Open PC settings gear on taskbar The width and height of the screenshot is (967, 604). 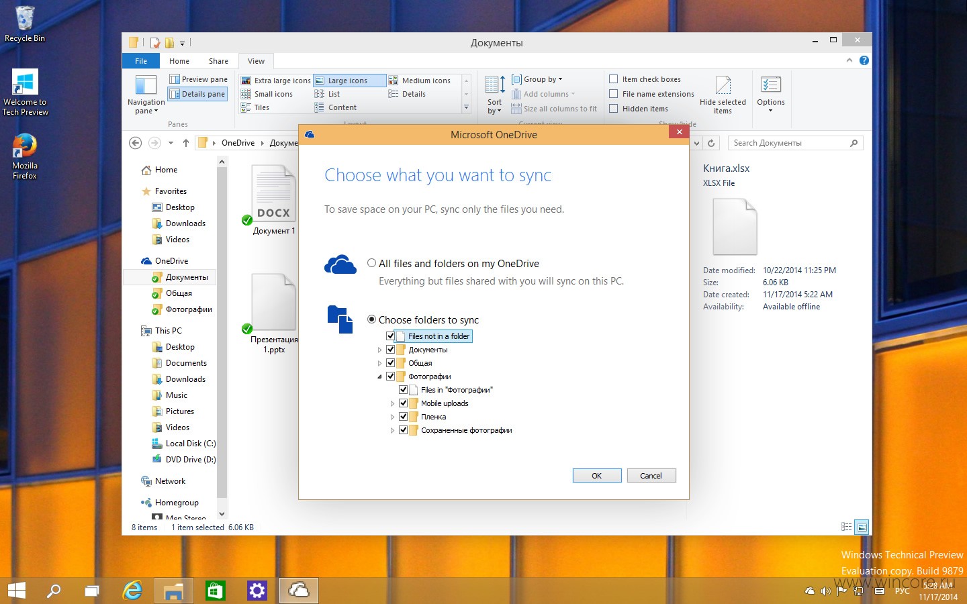coord(257,591)
